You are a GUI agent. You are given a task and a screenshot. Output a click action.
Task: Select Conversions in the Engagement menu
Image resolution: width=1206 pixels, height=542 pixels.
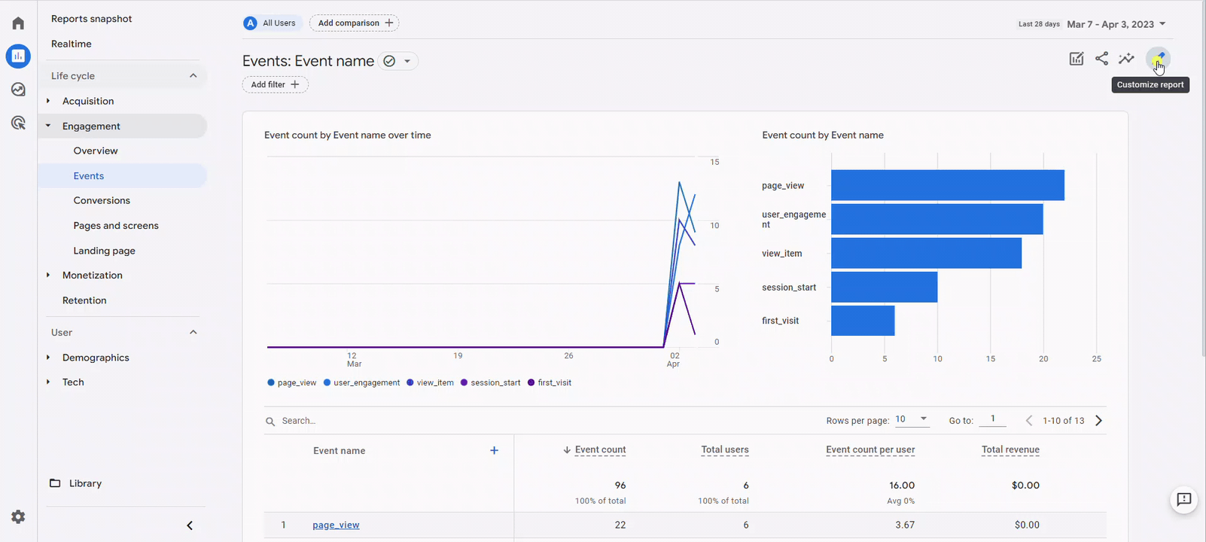click(102, 200)
